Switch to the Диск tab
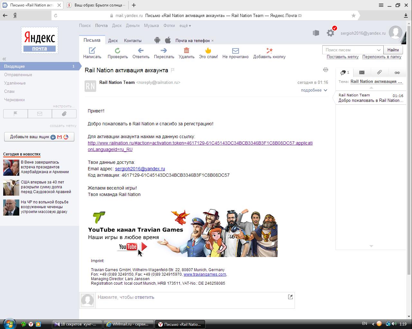The image size is (412, 329). pos(113,40)
